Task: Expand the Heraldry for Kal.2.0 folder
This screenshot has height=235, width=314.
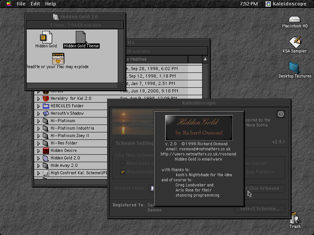Action: pos(38,99)
